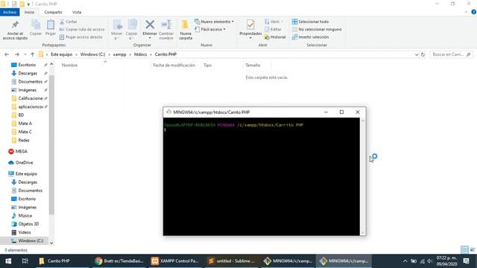Open Task View on the taskbar

[x=25, y=261]
